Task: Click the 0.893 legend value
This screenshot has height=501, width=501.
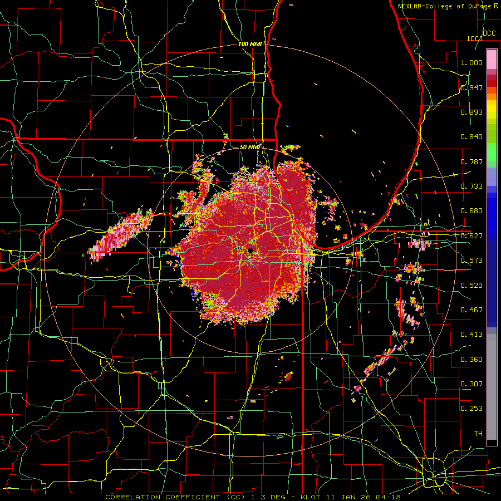Action: (471, 112)
